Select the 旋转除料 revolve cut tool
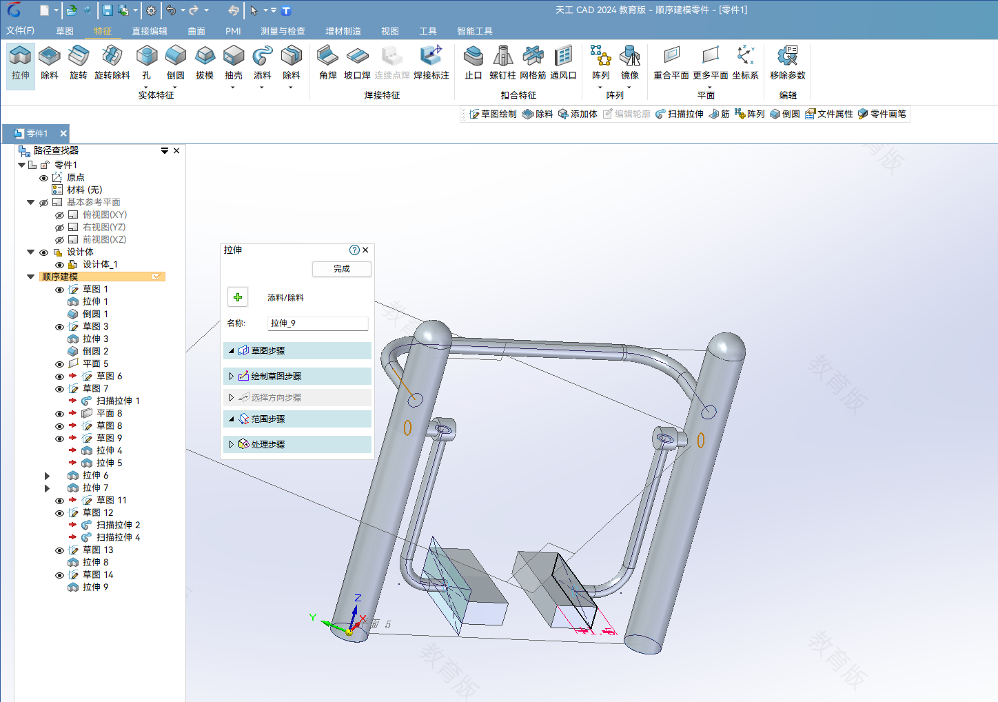Image resolution: width=998 pixels, height=702 pixels. (x=112, y=63)
